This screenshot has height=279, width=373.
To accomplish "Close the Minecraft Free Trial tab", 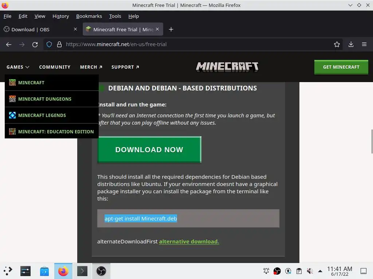I will point(157,29).
